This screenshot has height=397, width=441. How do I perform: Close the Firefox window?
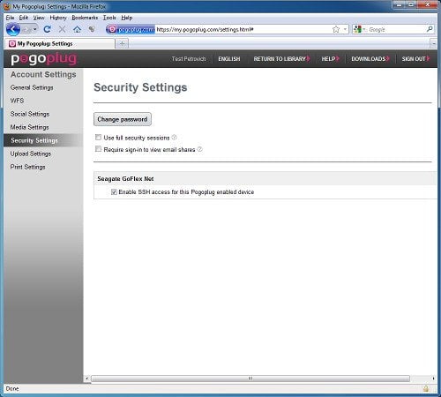tap(428, 4)
